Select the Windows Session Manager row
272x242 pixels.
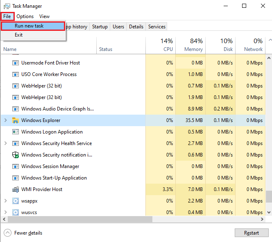pyautogui.click(x=133, y=166)
